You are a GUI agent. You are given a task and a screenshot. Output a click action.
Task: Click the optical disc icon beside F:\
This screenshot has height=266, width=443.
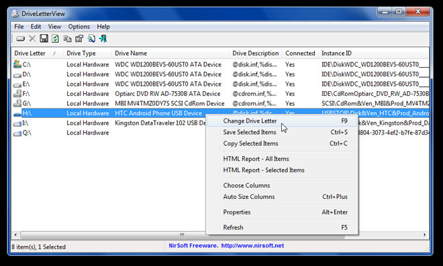(17, 94)
